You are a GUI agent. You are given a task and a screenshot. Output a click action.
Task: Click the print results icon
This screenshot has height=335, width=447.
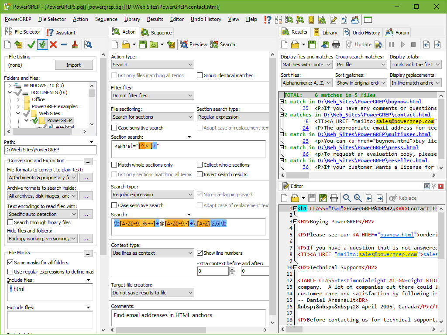[335, 44]
